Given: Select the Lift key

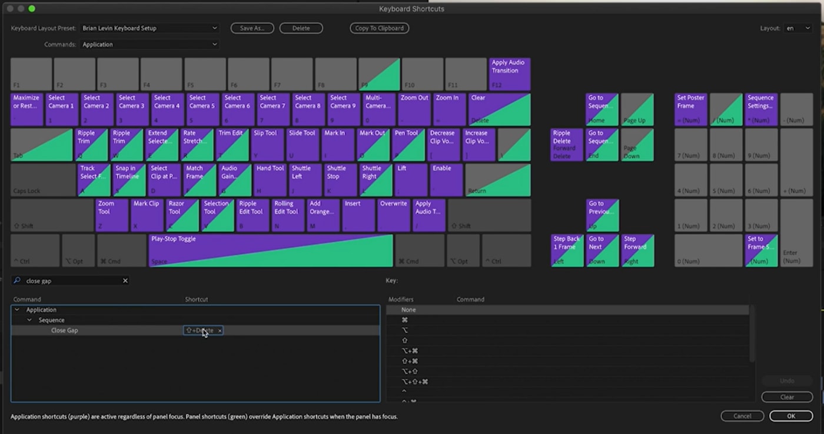Looking at the screenshot, I should point(411,180).
